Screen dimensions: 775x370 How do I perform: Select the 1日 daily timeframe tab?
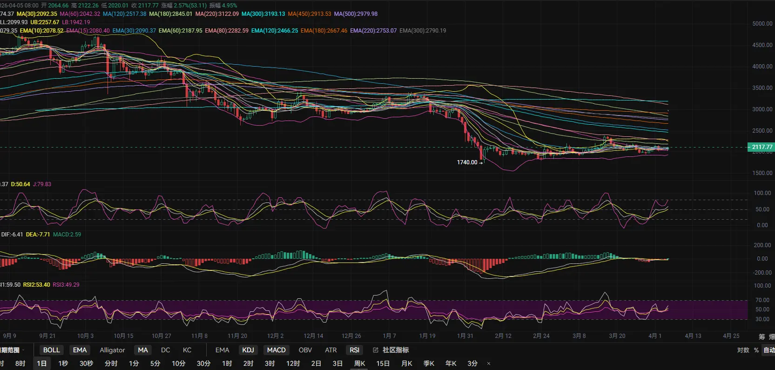(x=42, y=363)
